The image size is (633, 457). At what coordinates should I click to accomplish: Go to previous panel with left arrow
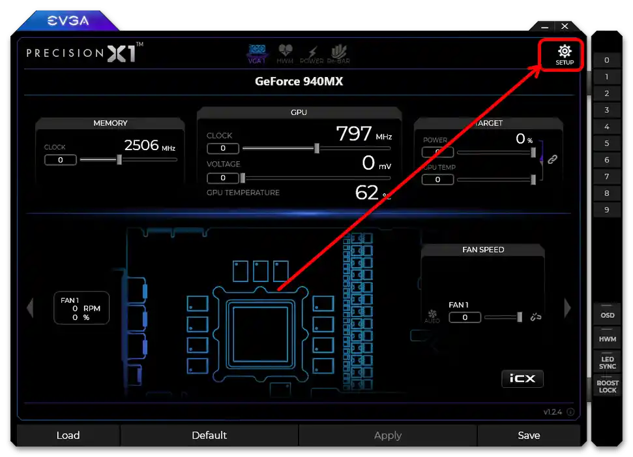click(x=30, y=308)
